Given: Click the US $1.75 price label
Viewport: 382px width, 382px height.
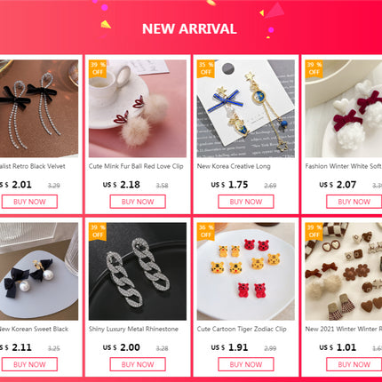Looking at the screenshot, I should point(229,185).
